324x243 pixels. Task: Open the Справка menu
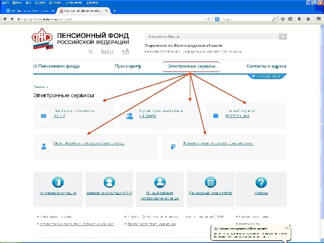click(92, 3)
